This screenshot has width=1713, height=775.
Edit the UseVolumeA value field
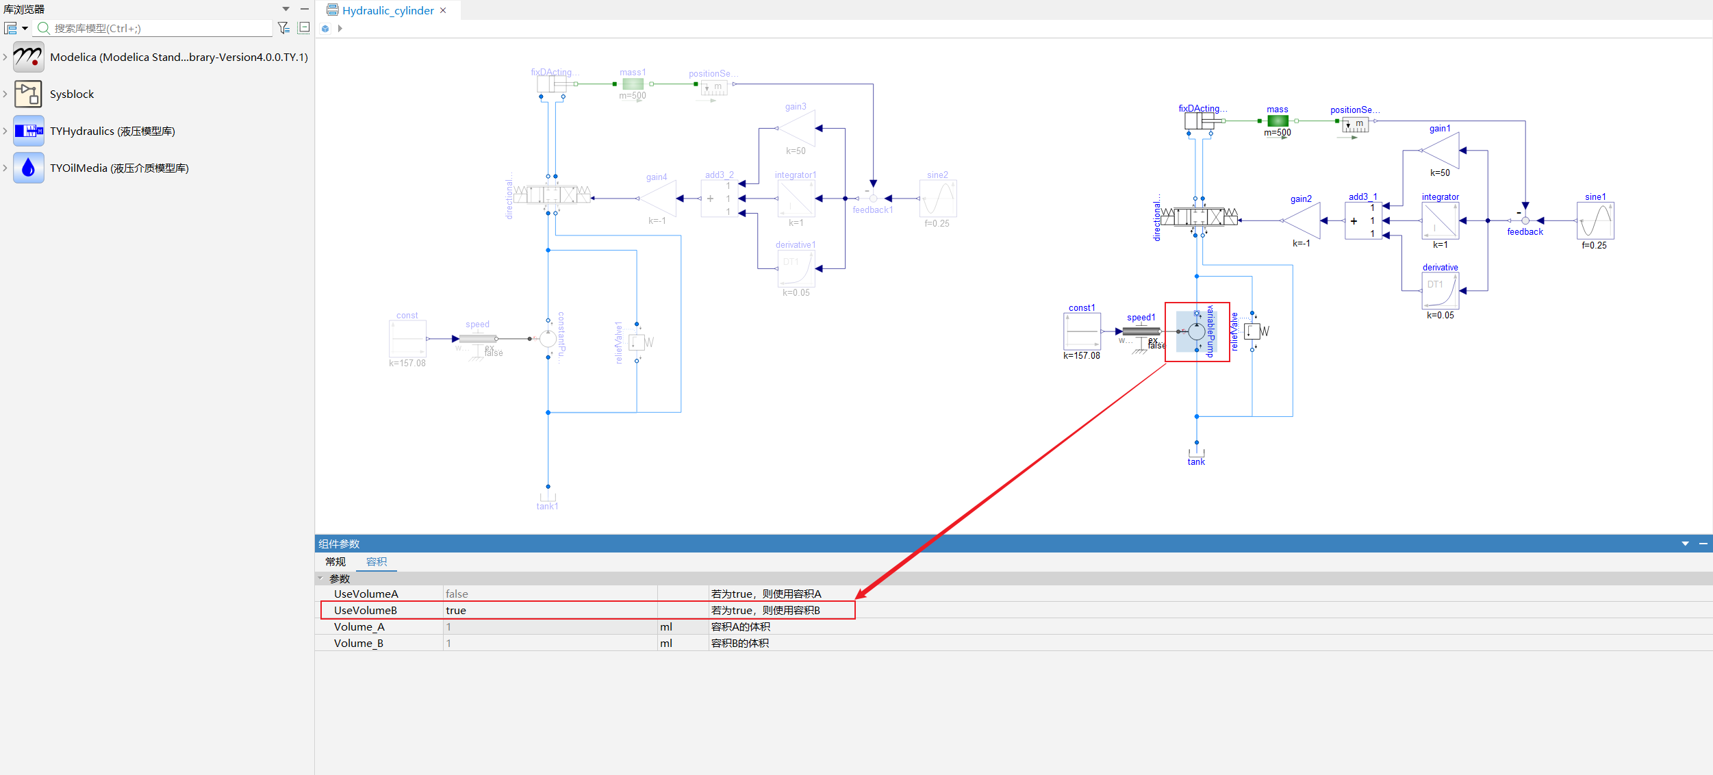[x=550, y=594]
